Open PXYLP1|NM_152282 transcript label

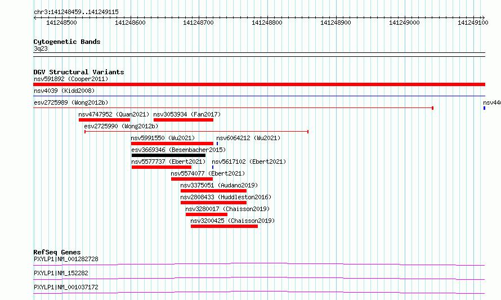(61, 273)
